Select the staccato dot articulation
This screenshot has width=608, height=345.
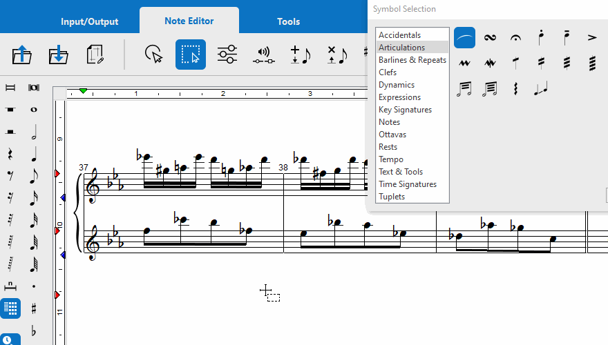(x=541, y=37)
